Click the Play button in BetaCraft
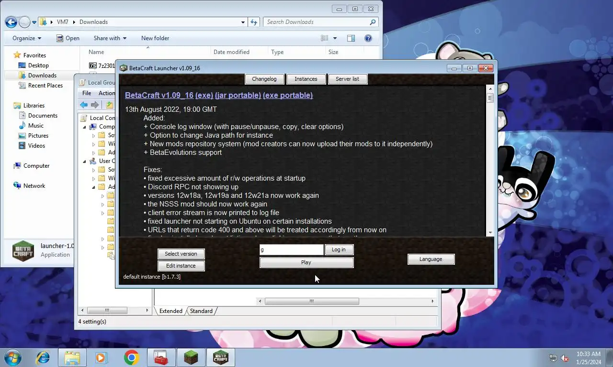 click(306, 262)
